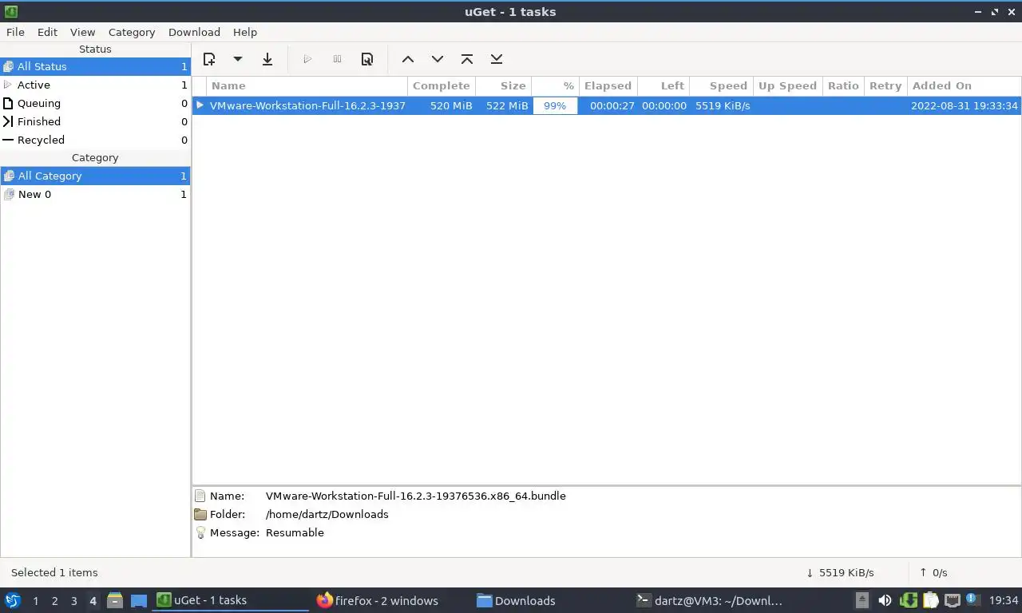Click the save/download arrow toolbar icon
This screenshot has height=613, width=1022.
267,59
